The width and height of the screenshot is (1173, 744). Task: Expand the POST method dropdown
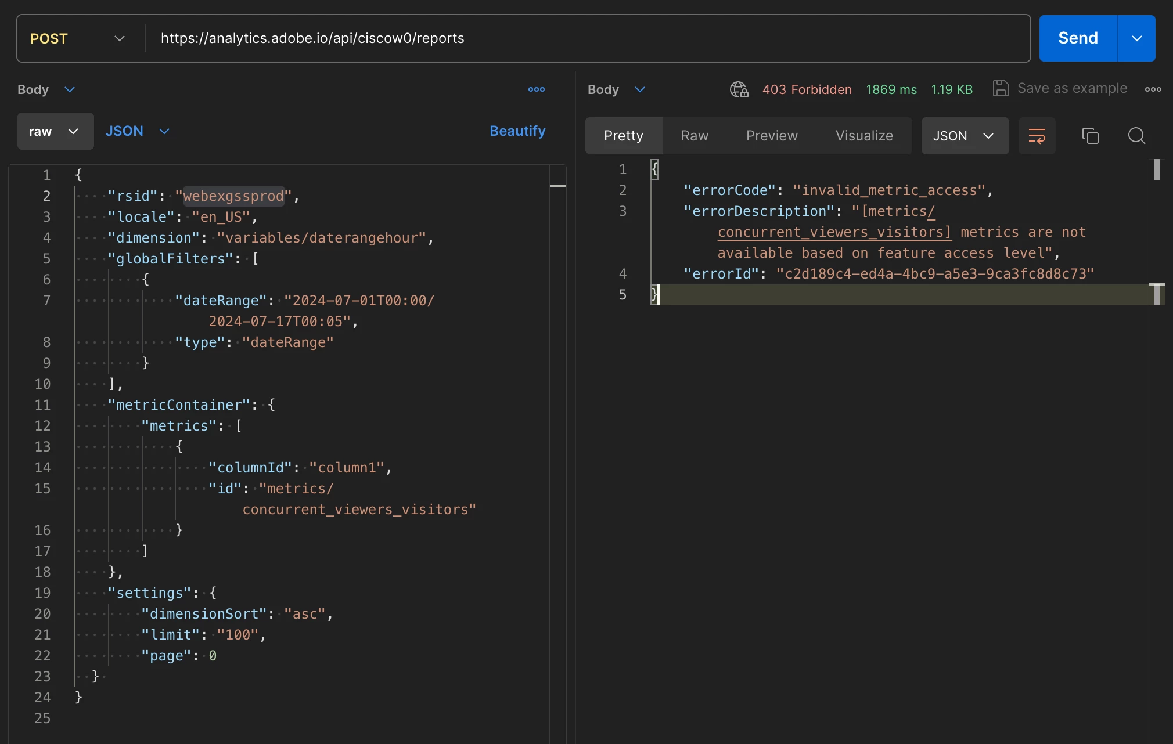tap(78, 38)
